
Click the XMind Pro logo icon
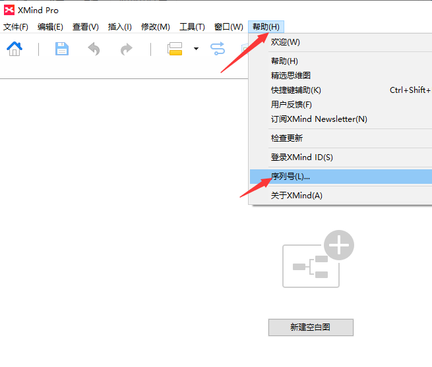point(9,10)
